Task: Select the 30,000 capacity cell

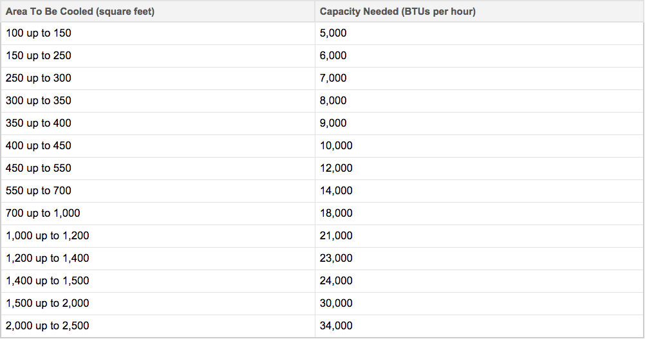Action: click(479, 304)
